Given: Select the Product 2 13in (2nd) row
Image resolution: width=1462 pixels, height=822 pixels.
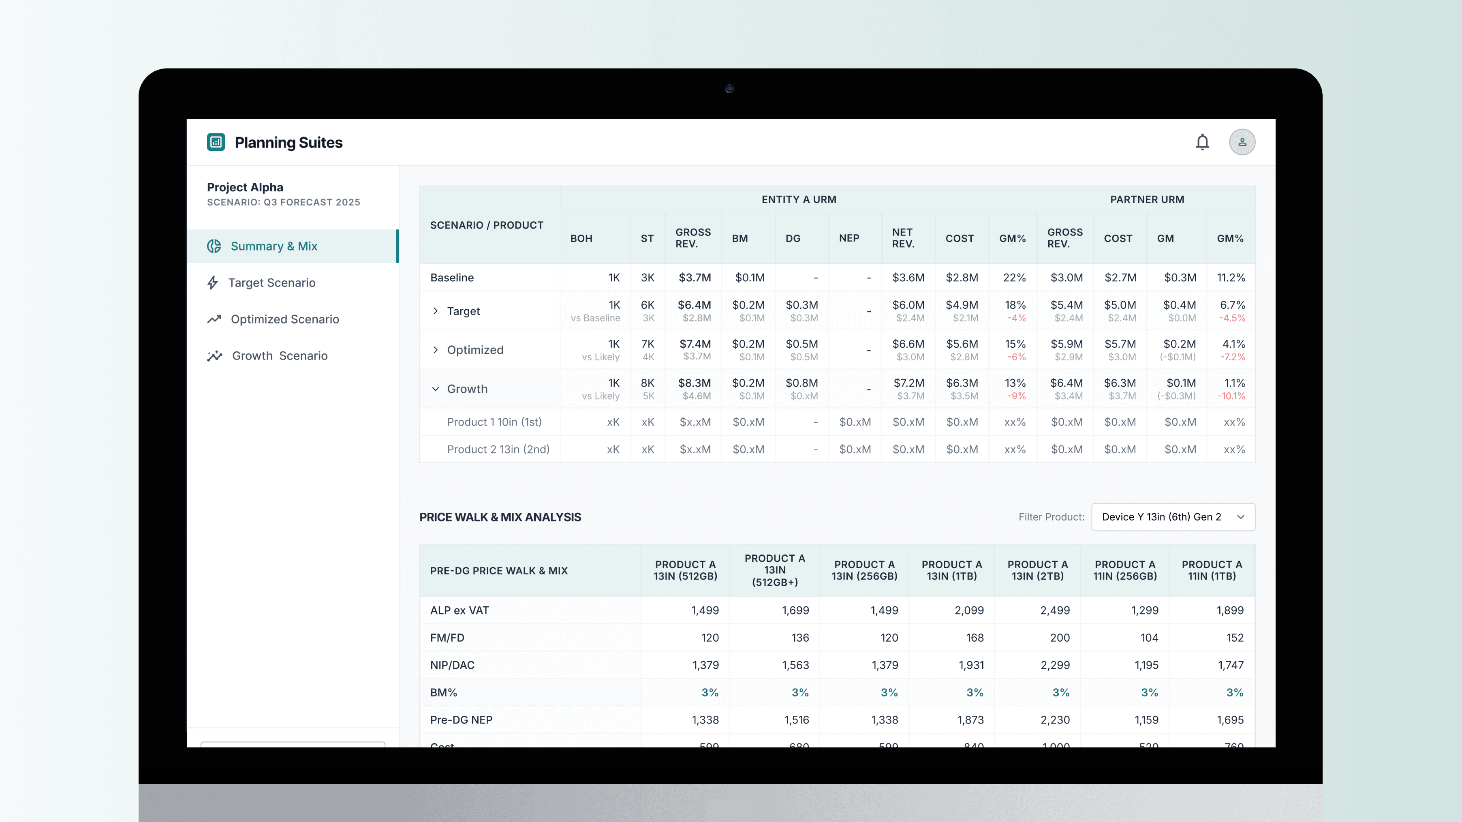Looking at the screenshot, I should coord(498,449).
